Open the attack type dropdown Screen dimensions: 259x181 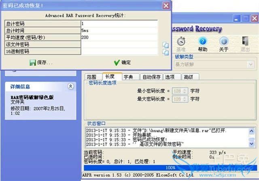tap(251, 64)
